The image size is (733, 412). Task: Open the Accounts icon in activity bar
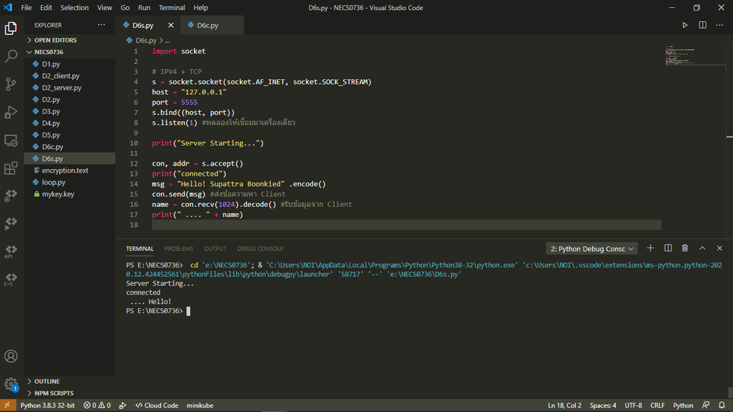point(11,357)
